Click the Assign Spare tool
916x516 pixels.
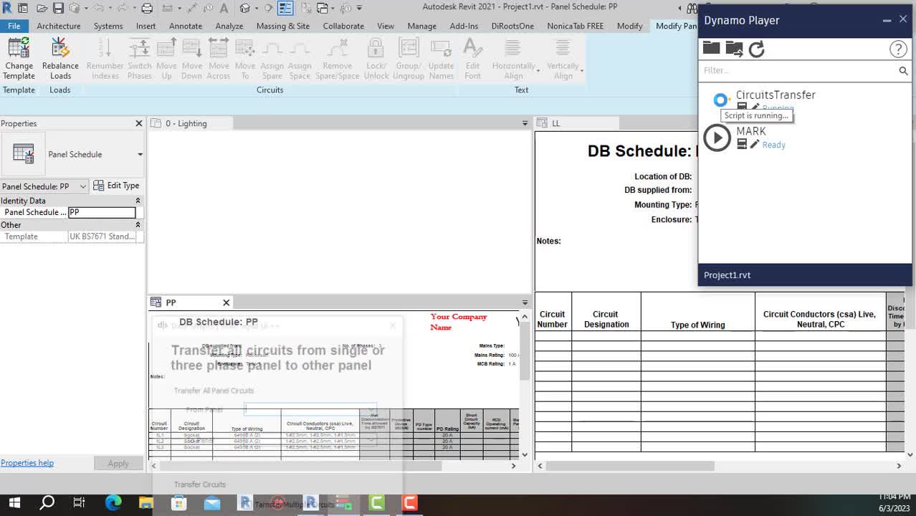click(x=272, y=59)
